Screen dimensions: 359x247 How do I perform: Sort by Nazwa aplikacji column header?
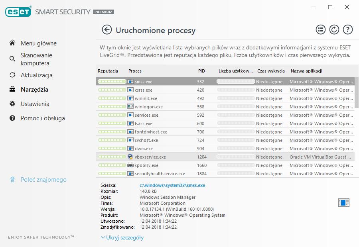pos(306,71)
